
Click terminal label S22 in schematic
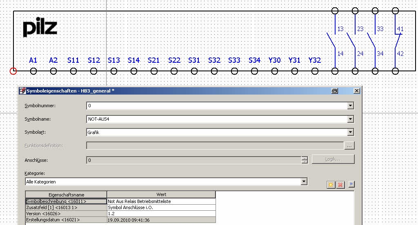click(174, 60)
